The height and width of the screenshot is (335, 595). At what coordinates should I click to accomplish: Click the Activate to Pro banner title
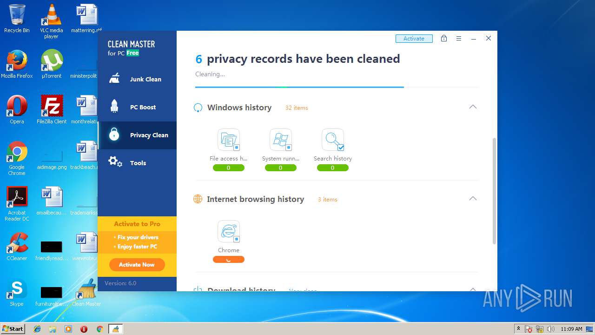pyautogui.click(x=137, y=224)
